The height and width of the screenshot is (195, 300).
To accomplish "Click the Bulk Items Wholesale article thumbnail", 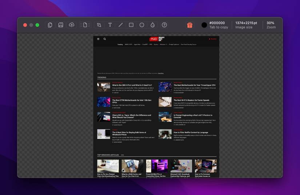I will click(x=104, y=134).
